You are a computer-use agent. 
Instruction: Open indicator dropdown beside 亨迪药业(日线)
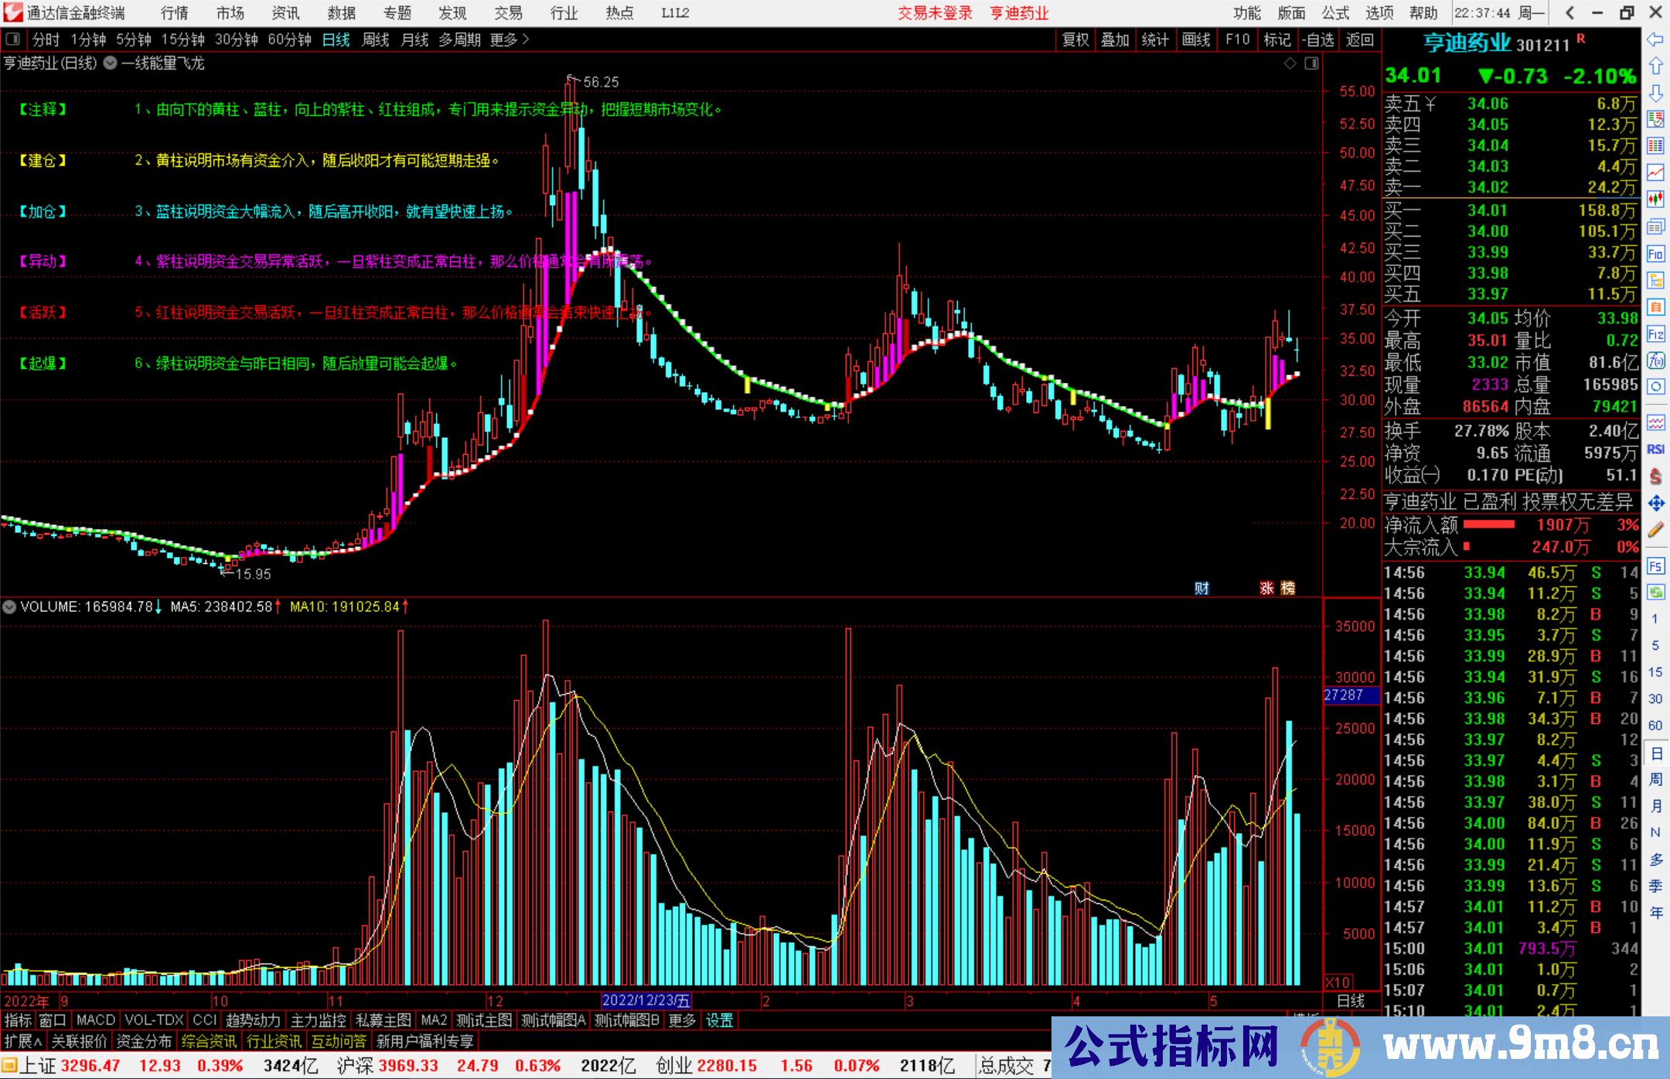111,63
